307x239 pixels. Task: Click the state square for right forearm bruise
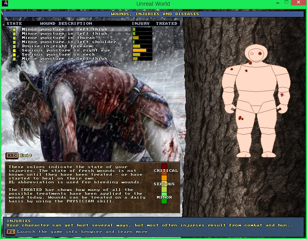(x=14, y=47)
